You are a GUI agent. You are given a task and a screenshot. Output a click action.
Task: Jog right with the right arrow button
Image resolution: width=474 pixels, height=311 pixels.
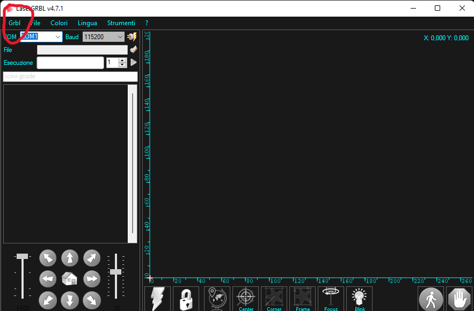pyautogui.click(x=92, y=279)
